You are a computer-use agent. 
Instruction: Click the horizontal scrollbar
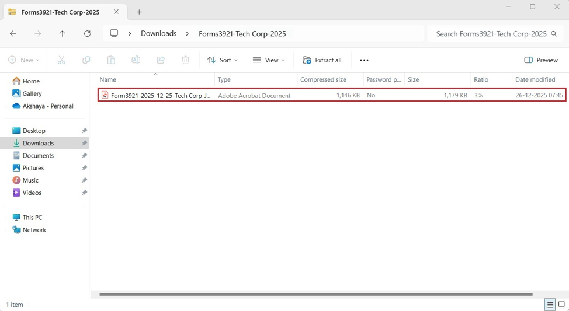pos(315,294)
